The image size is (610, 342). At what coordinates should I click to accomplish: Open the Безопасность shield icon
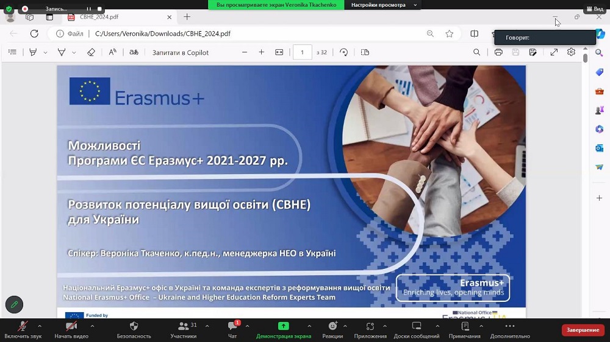pyautogui.click(x=134, y=329)
